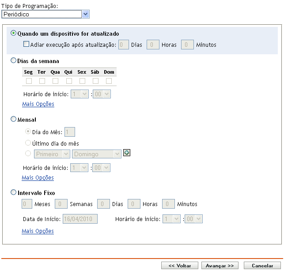The width and height of the screenshot is (284, 270).
Task: Choose the 'Dia do Mês' radio option
Action: pyautogui.click(x=28, y=131)
